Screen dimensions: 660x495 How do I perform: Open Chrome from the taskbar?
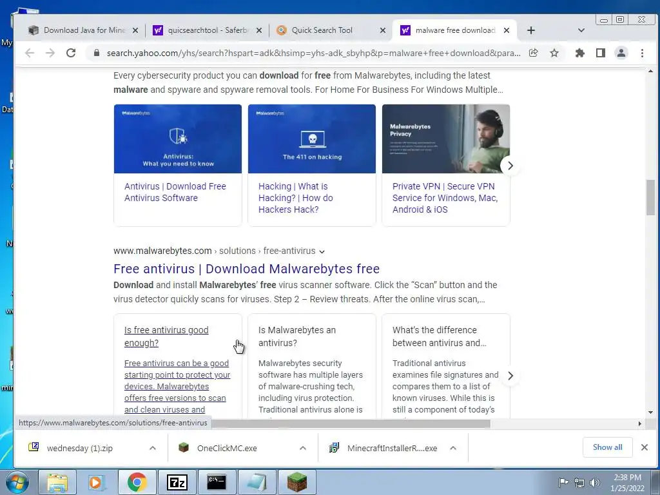(x=137, y=482)
